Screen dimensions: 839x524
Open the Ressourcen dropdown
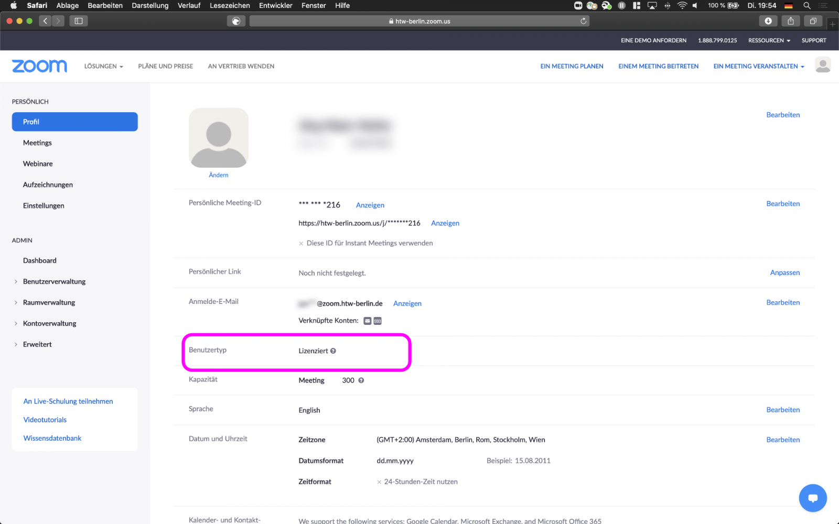pyautogui.click(x=769, y=40)
